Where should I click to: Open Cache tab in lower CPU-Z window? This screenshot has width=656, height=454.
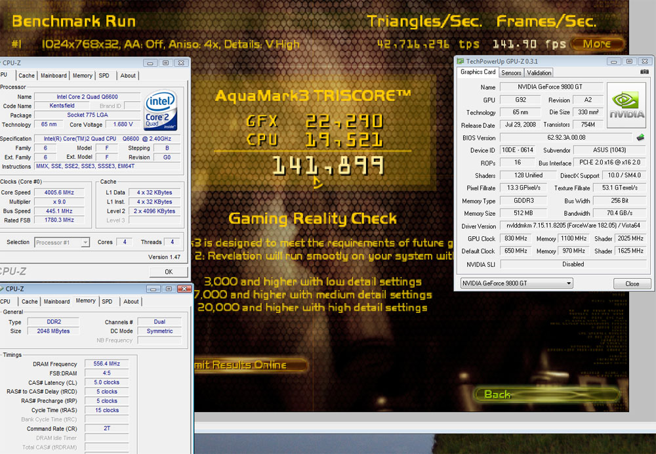[x=30, y=301]
